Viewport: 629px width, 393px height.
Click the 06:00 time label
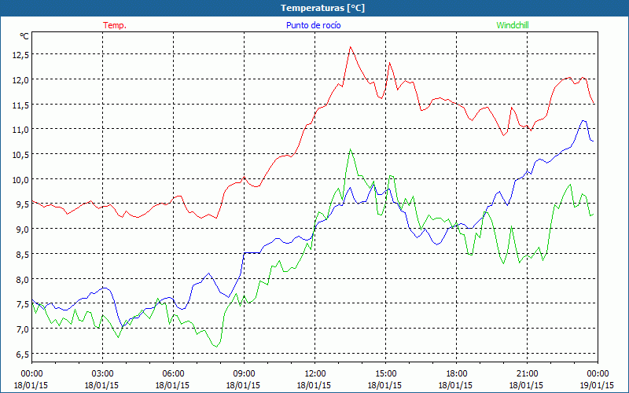coord(173,374)
